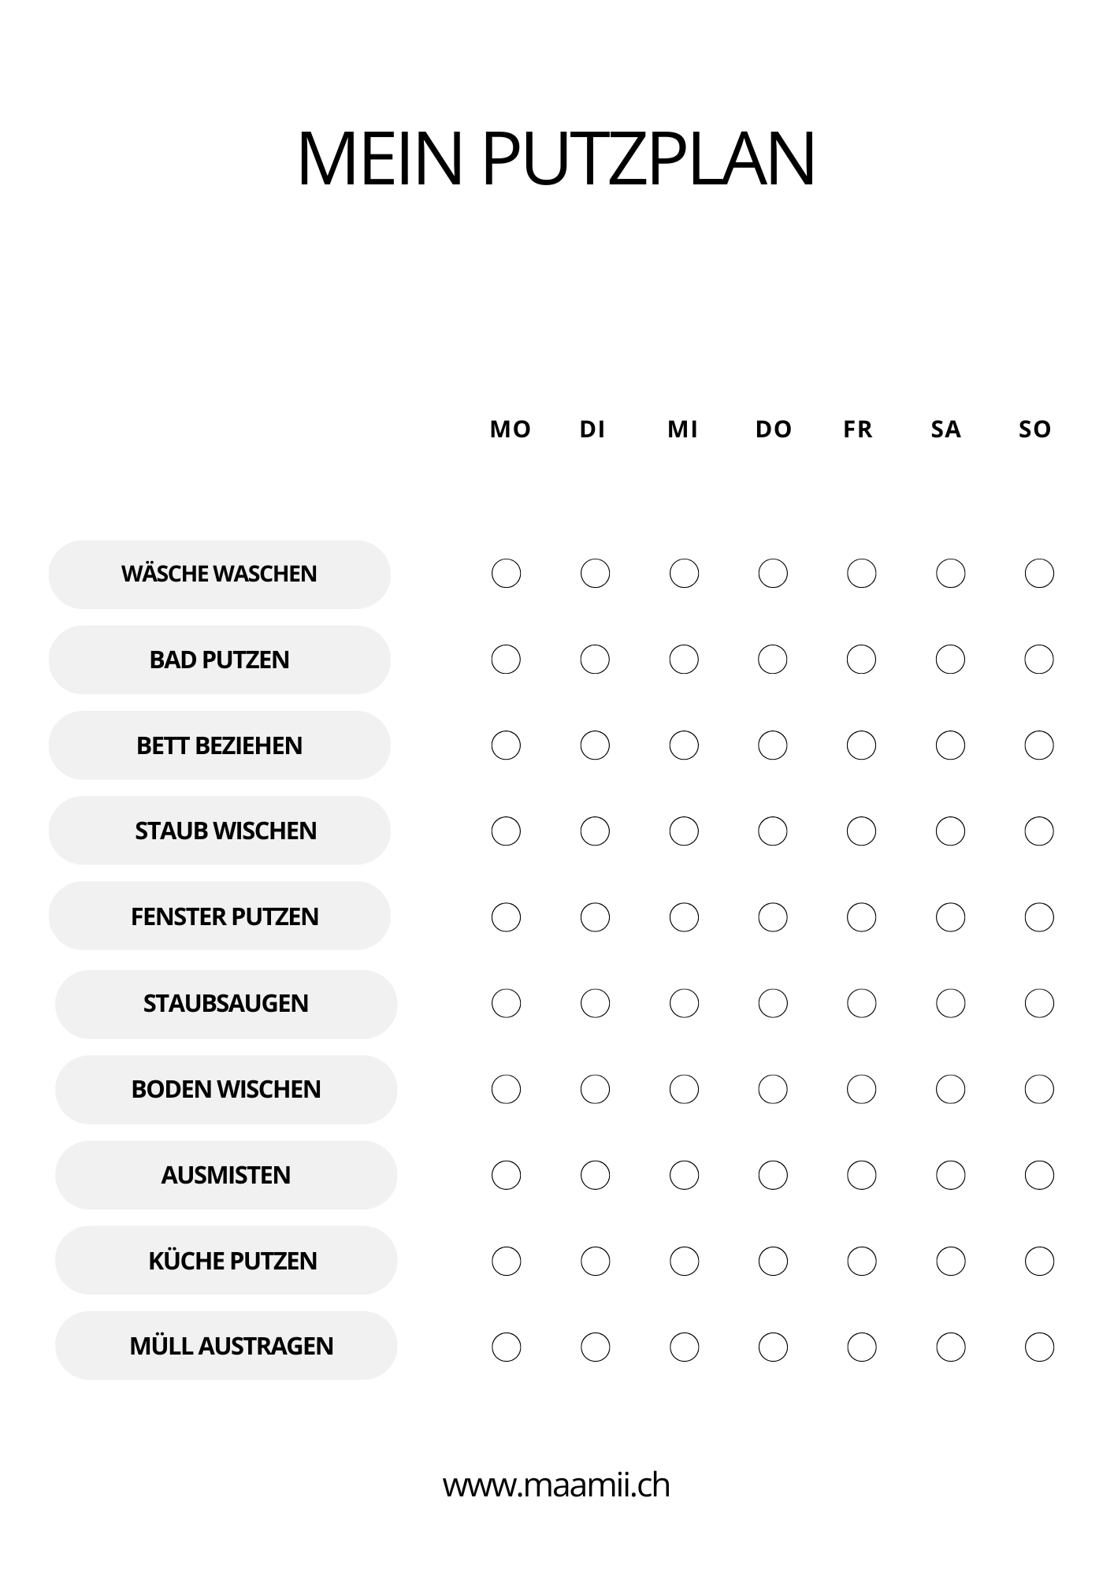Tick Sunday circle for Staub wischen
Screen dimensions: 1114x1576
(1039, 831)
